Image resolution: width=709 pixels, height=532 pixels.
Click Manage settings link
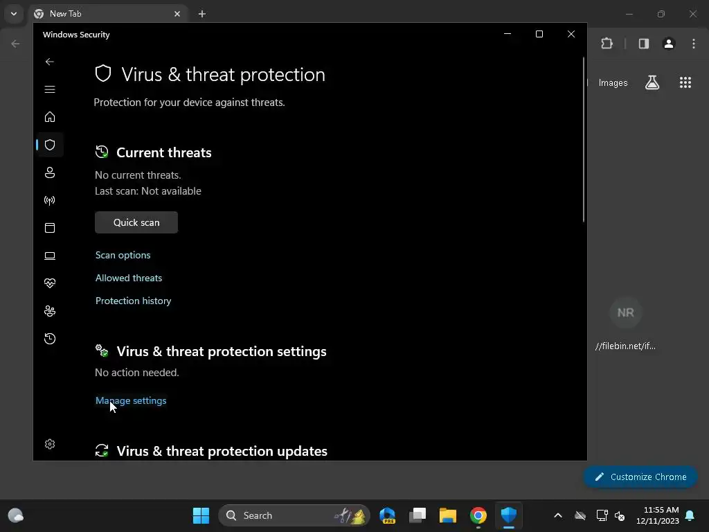click(x=131, y=400)
